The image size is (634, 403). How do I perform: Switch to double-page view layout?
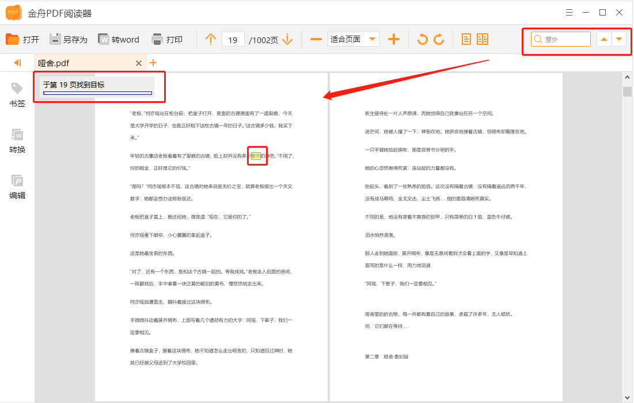[483, 39]
